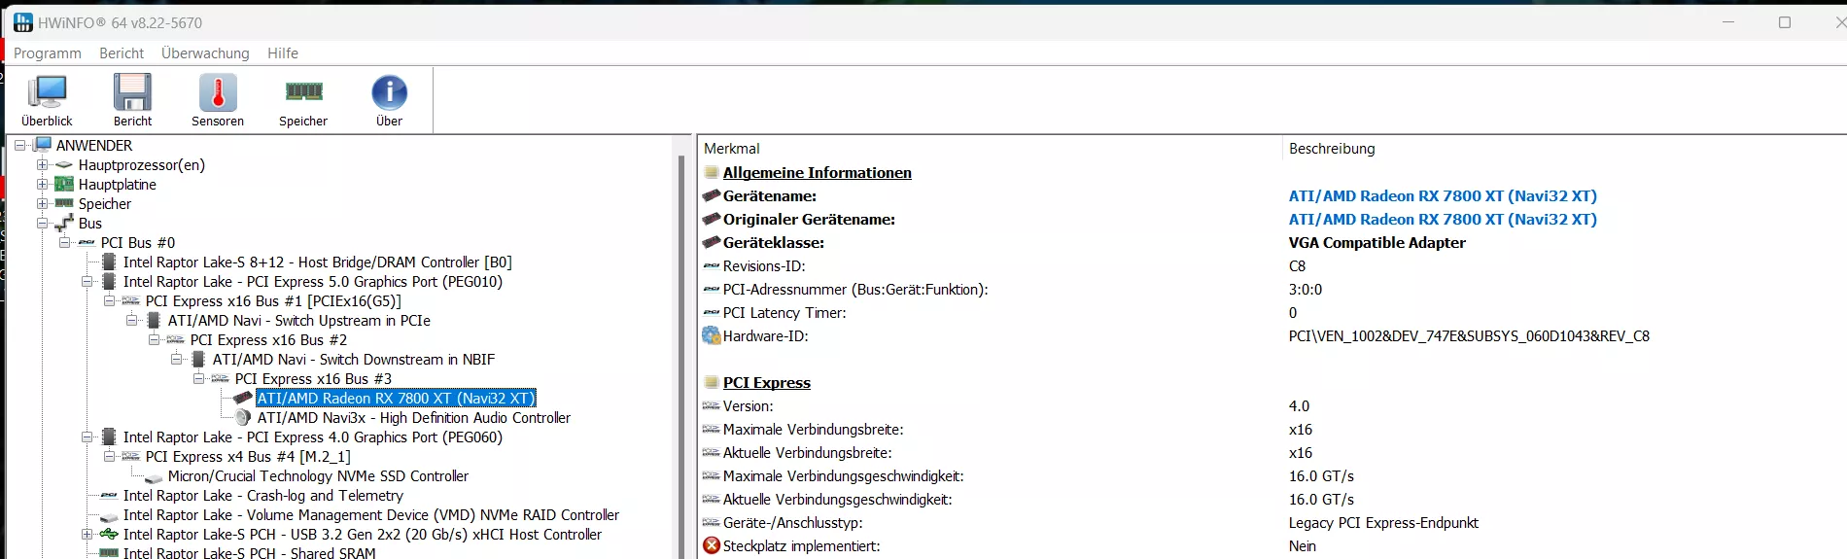Image resolution: width=1847 pixels, height=559 pixels.
Task: Click the graphics card icon beside RX 7800 XT
Action: point(243,398)
